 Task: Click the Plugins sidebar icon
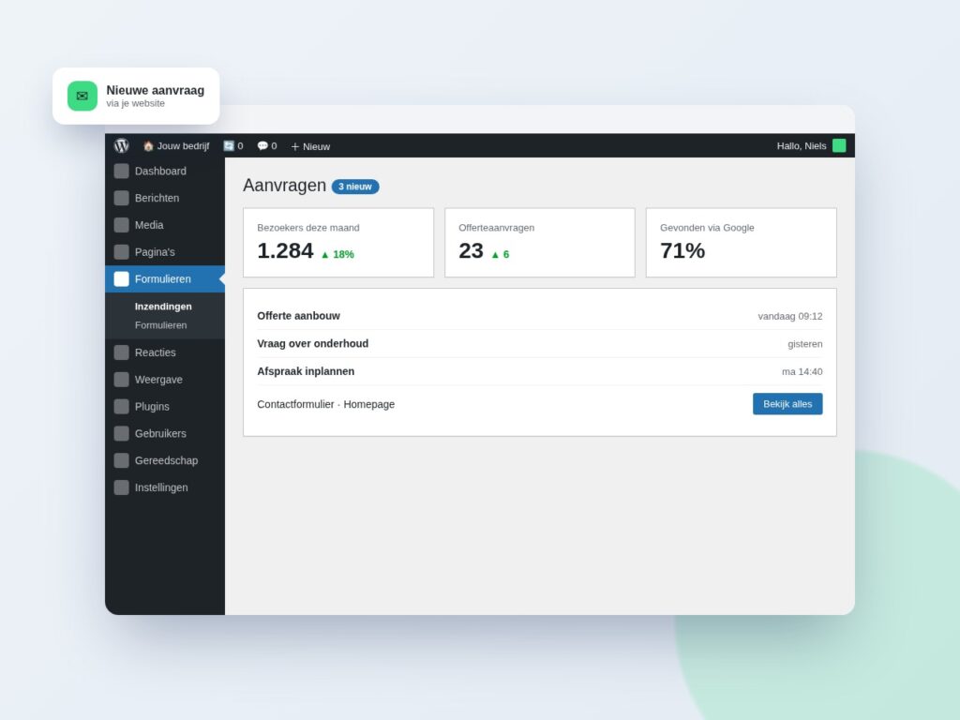point(121,406)
